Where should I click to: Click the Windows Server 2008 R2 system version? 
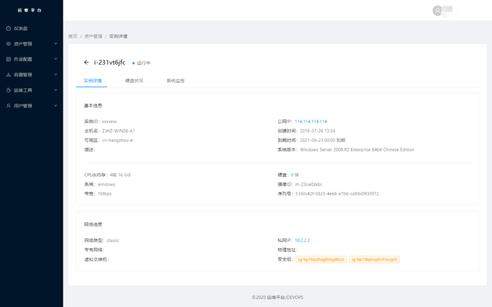(357, 149)
